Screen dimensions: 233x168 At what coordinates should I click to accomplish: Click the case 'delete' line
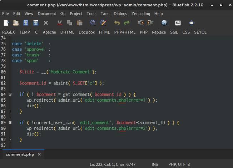(31, 44)
